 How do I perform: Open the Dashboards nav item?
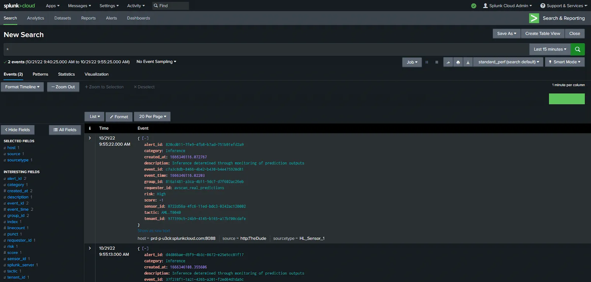[x=139, y=18]
